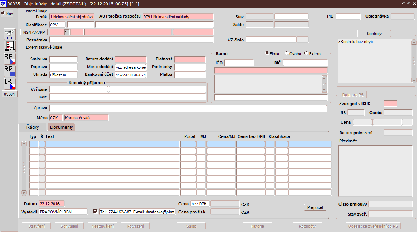The image size is (417, 232).
Task: Click the Schválení button
Action: pyautogui.click(x=69, y=226)
